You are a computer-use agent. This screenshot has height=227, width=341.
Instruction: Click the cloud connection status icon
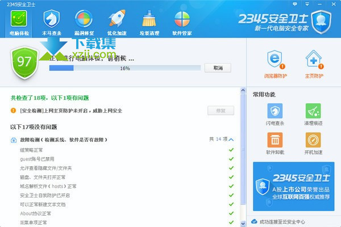(x=254, y=221)
